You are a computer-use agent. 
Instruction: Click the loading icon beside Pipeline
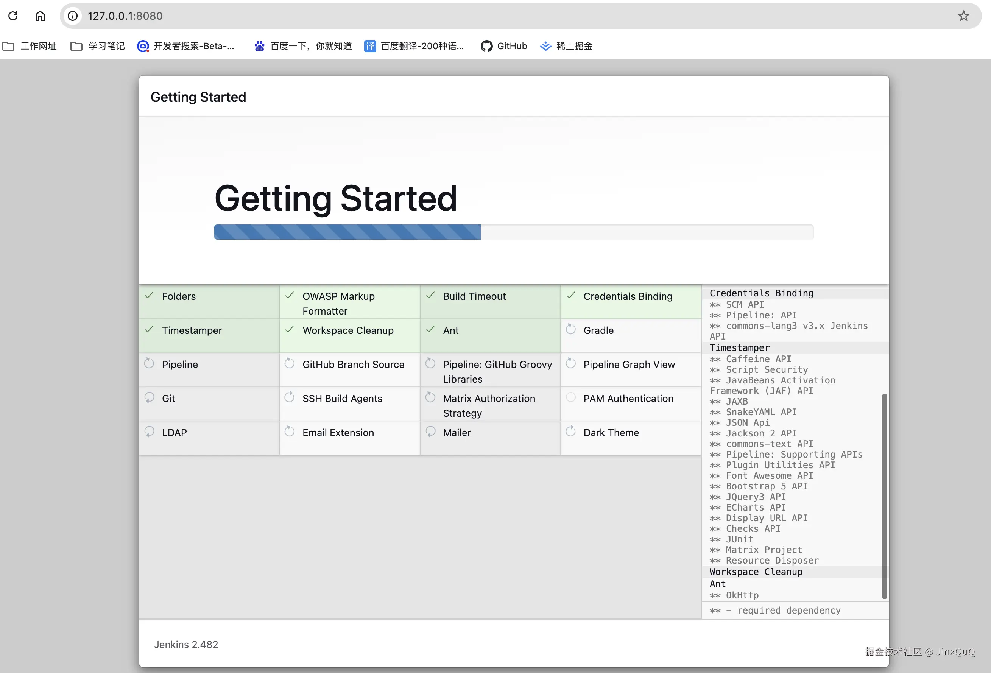[149, 363]
